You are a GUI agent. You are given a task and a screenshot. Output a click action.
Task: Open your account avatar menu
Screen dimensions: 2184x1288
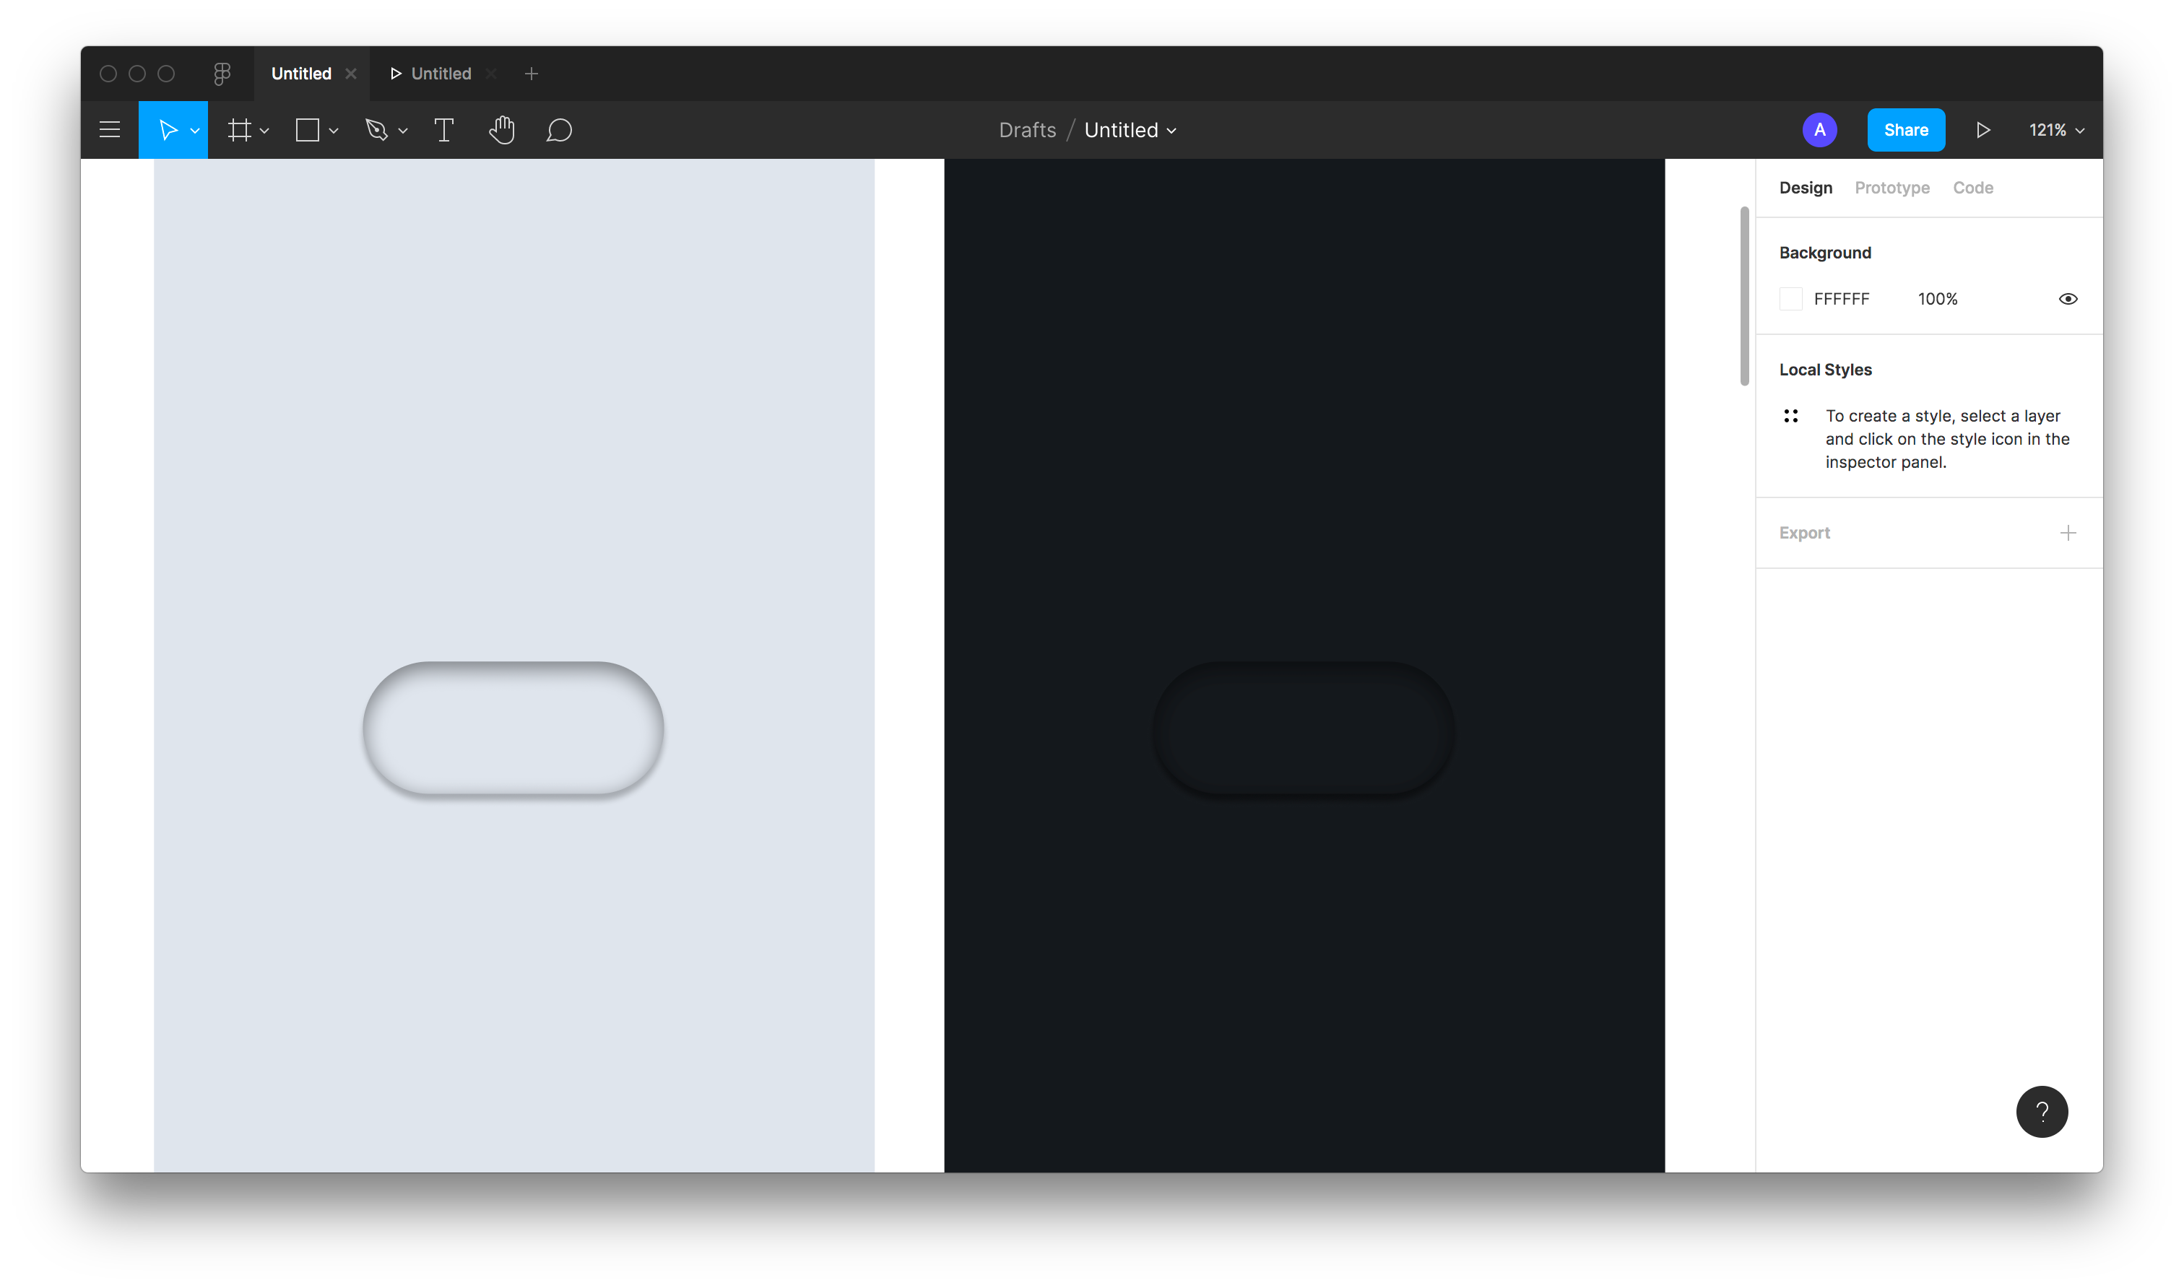[1820, 129]
